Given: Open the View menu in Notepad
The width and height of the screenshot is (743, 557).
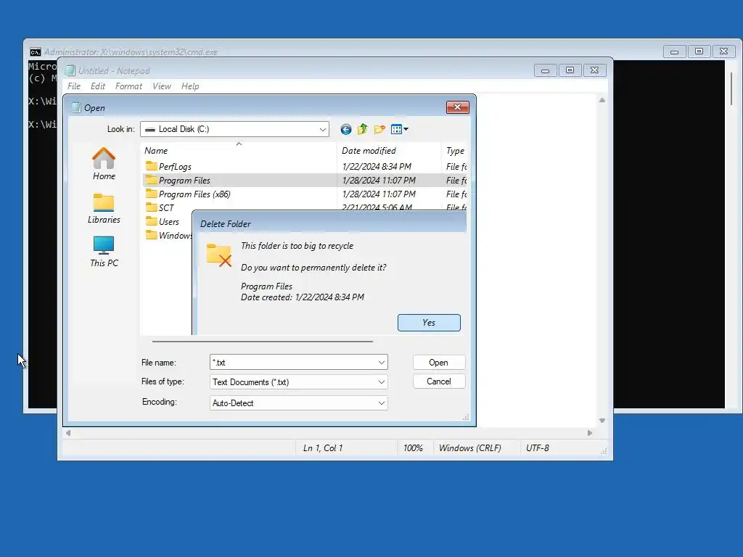Looking at the screenshot, I should (x=162, y=86).
